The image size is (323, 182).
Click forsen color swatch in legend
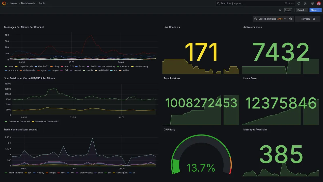[x=76, y=66]
